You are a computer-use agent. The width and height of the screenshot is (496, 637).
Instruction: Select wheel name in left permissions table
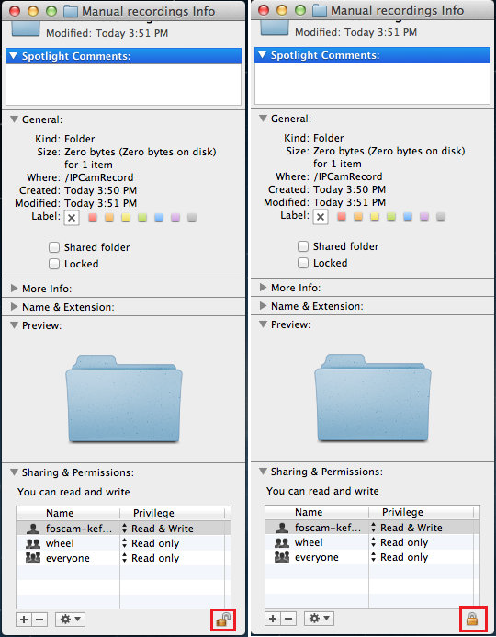tap(60, 543)
